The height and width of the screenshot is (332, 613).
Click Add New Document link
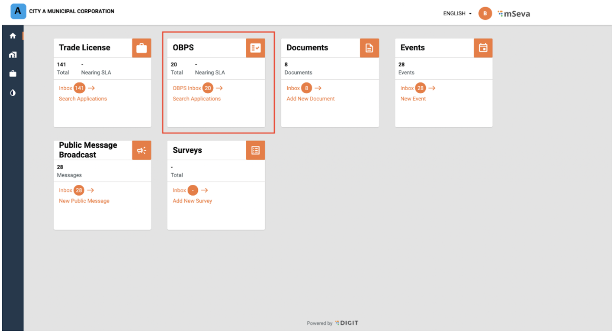point(310,99)
